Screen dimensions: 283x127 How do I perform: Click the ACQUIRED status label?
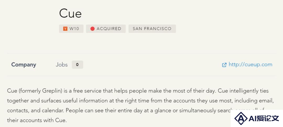(109, 28)
